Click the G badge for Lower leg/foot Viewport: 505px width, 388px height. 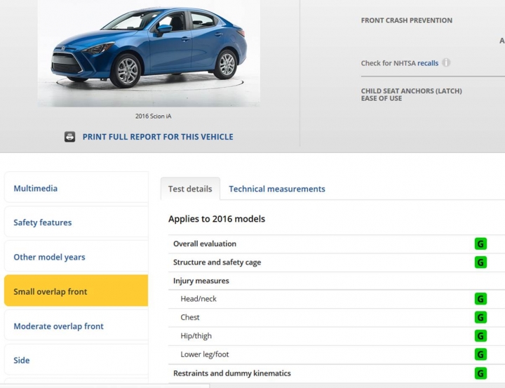tap(480, 354)
